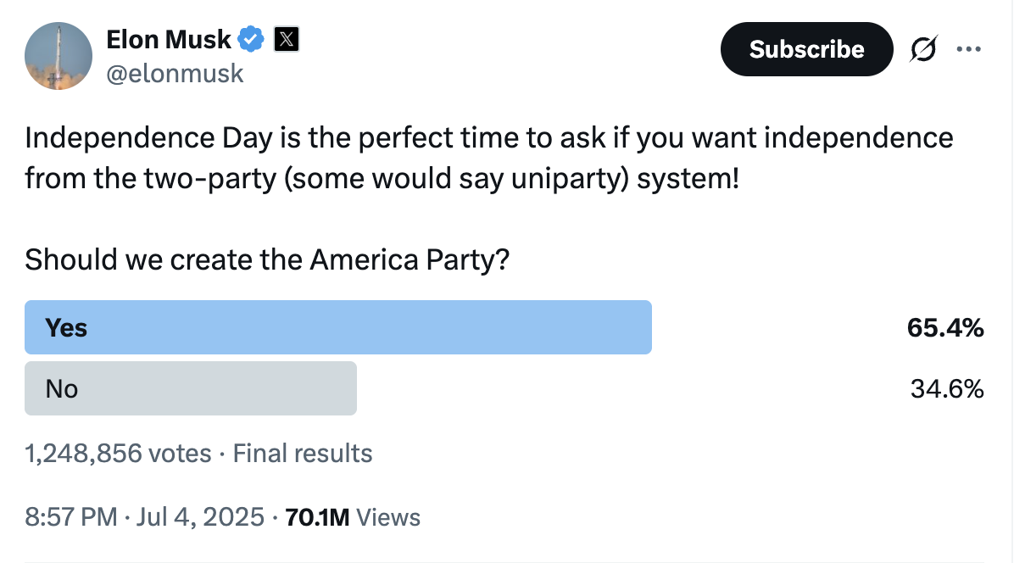The height and width of the screenshot is (563, 1014).
Task: Open Elon Musk's profile picture
Action: click(x=58, y=56)
